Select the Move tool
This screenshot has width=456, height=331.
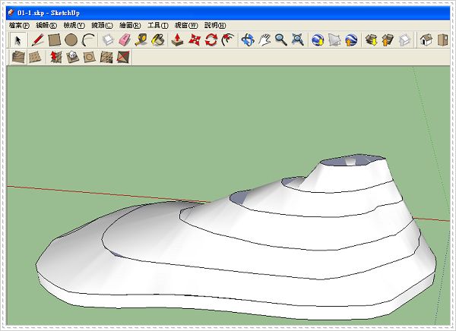pos(195,39)
